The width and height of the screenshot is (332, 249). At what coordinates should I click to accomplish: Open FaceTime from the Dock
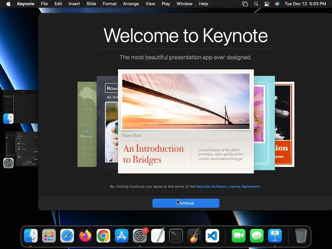tap(239, 236)
